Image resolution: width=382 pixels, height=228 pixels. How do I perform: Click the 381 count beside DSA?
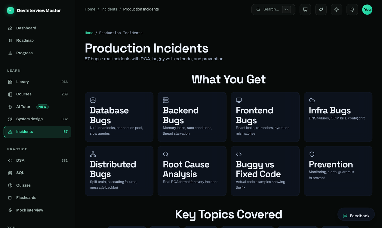pos(65,160)
